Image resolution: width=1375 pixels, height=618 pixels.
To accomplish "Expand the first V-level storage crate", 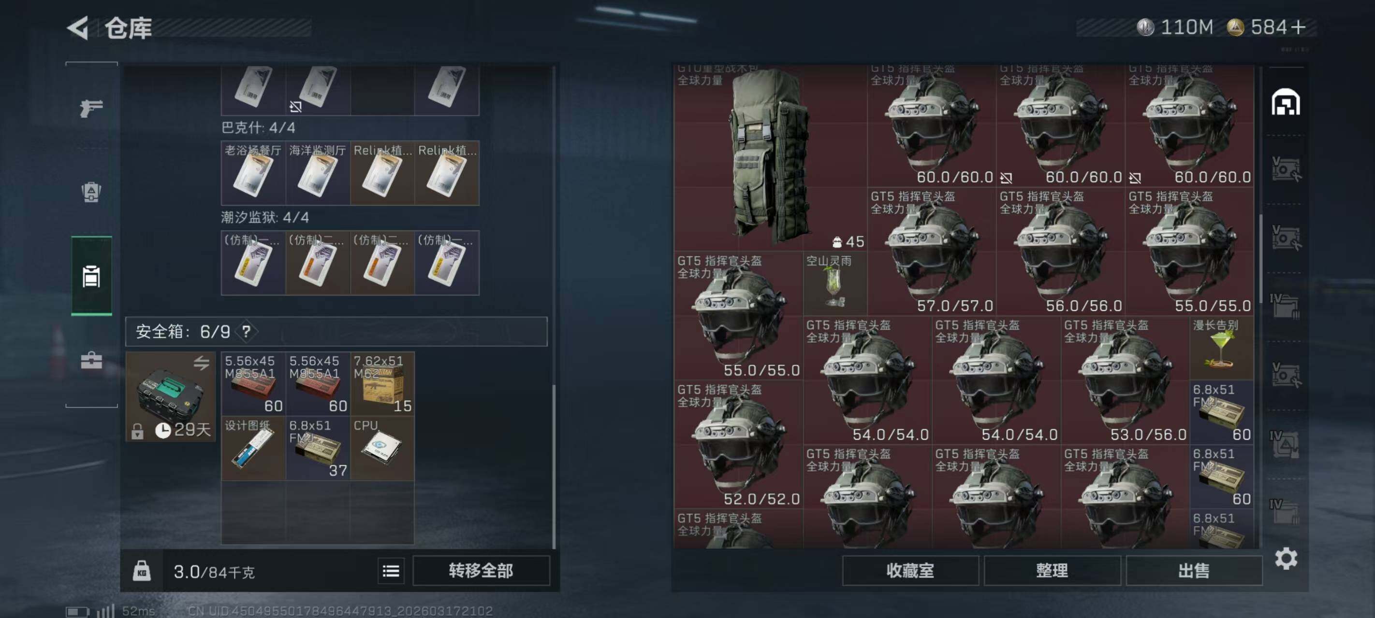I will pos(1286,169).
